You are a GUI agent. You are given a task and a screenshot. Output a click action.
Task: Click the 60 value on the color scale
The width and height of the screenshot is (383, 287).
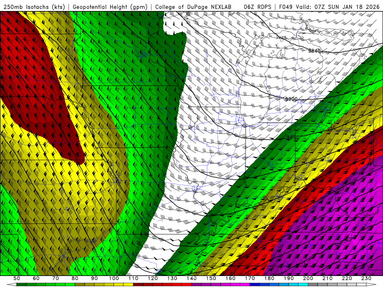point(36,278)
